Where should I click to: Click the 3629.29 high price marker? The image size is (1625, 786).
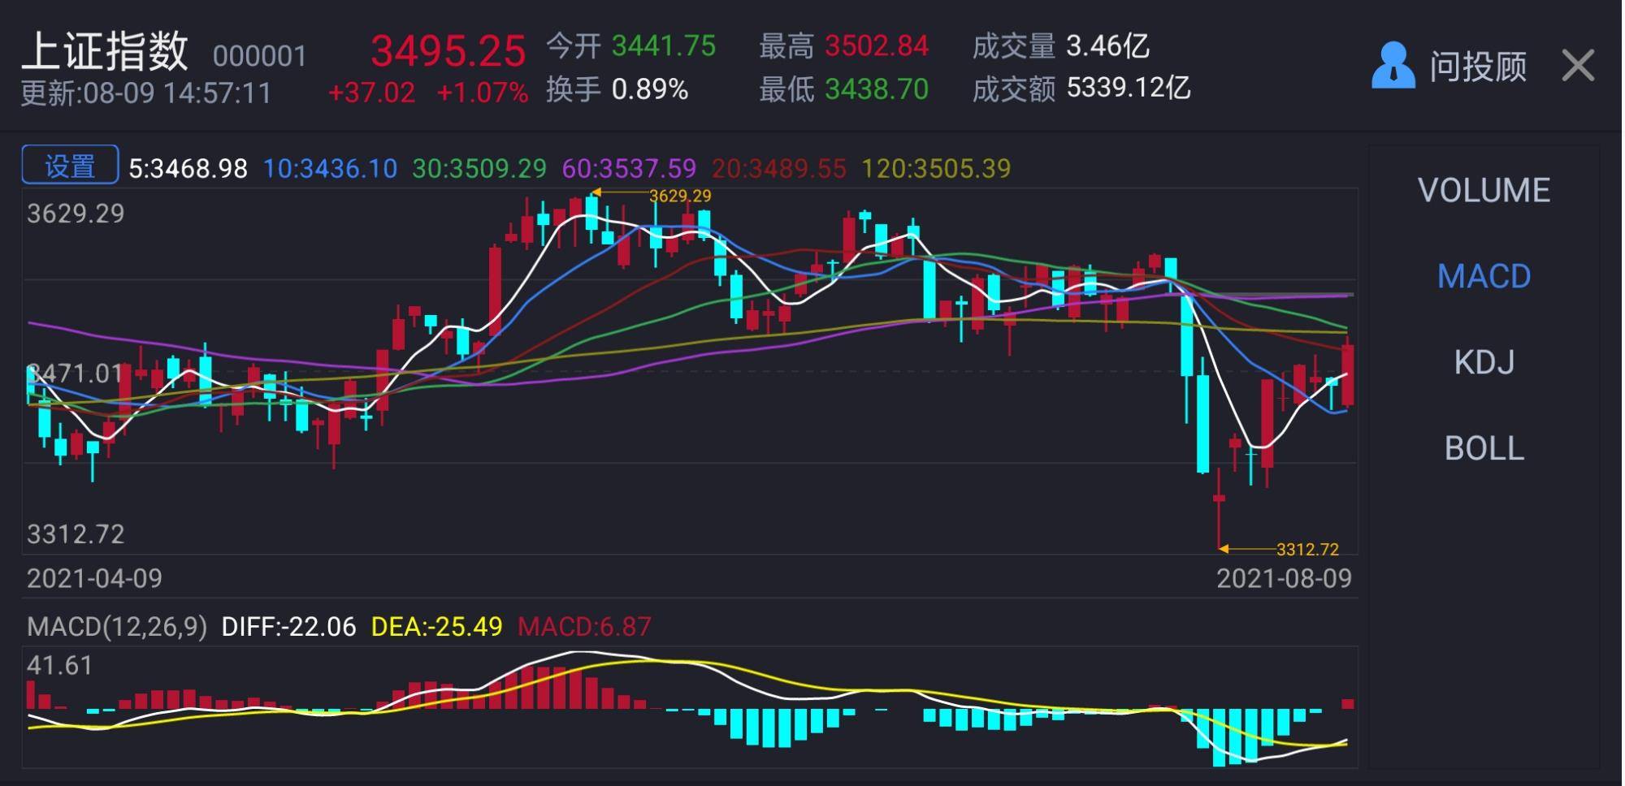(679, 196)
